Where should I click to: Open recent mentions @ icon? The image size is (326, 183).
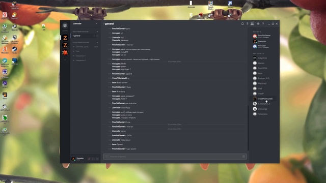pyautogui.click(x=258, y=24)
